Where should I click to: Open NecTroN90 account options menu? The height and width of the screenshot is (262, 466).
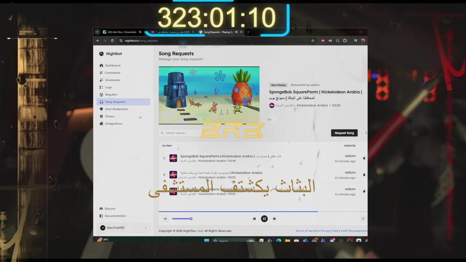[145, 228]
